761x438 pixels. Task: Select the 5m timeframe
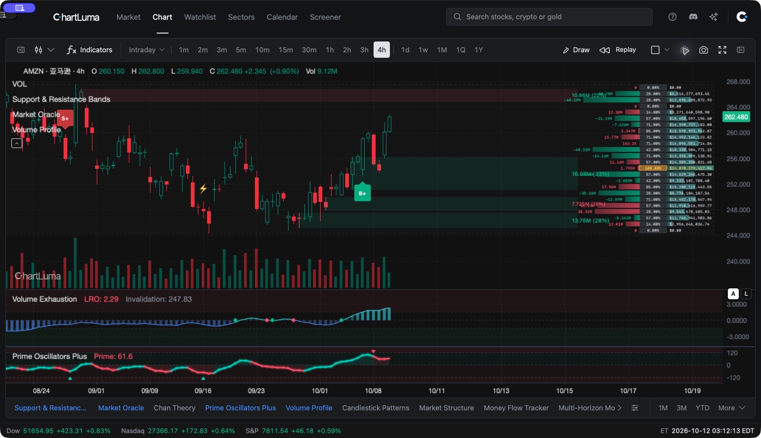241,50
